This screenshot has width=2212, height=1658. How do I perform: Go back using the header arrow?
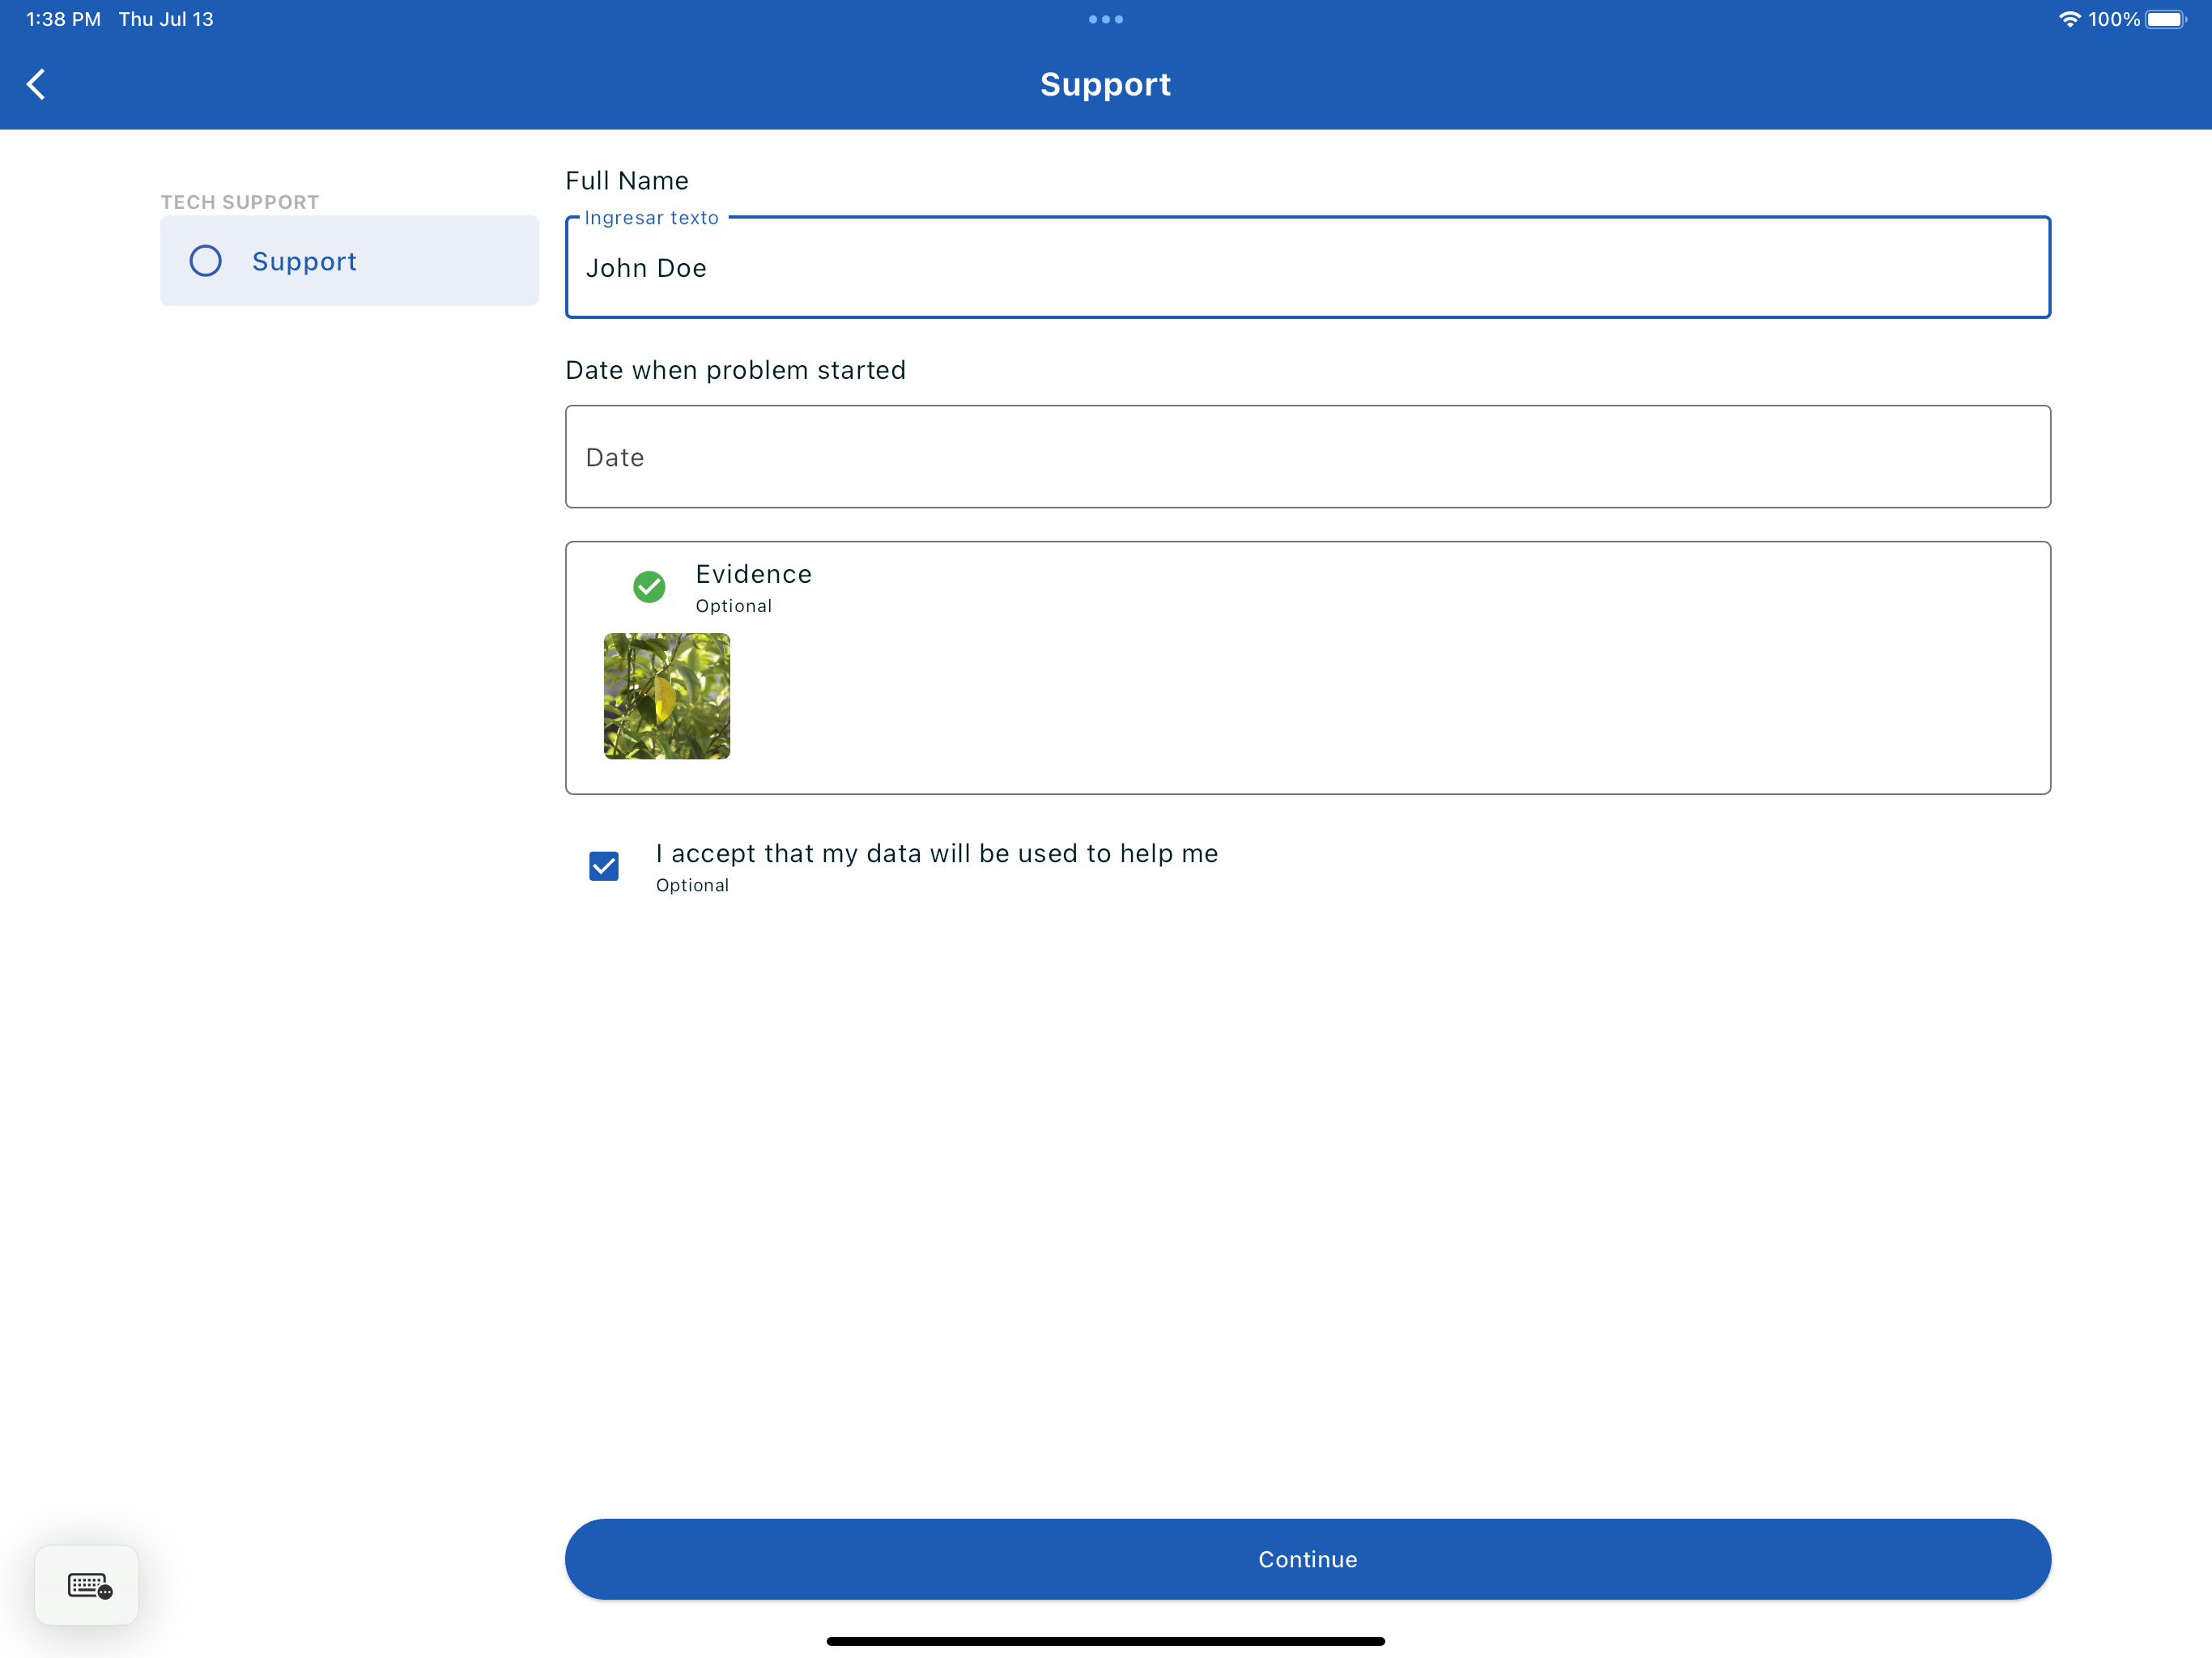[x=36, y=84]
